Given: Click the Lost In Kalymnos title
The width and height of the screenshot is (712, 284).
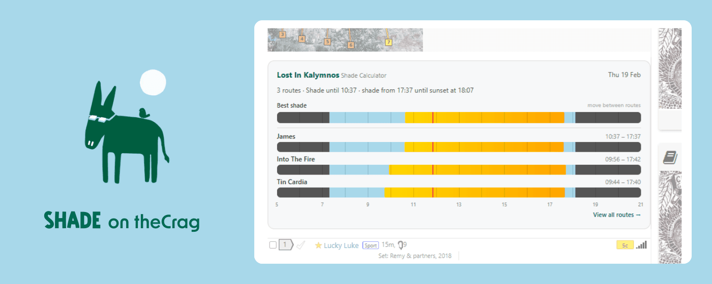Looking at the screenshot, I should (308, 75).
